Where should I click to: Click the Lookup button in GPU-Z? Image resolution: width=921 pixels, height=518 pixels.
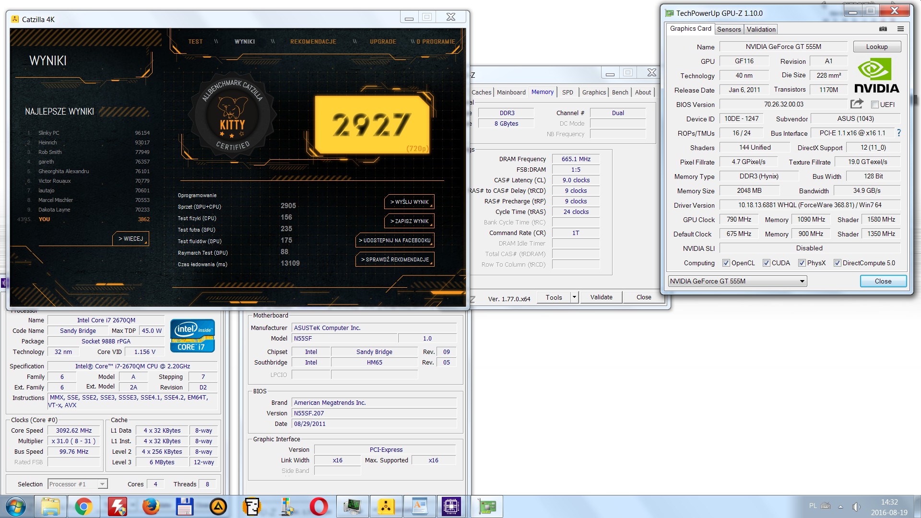877,47
